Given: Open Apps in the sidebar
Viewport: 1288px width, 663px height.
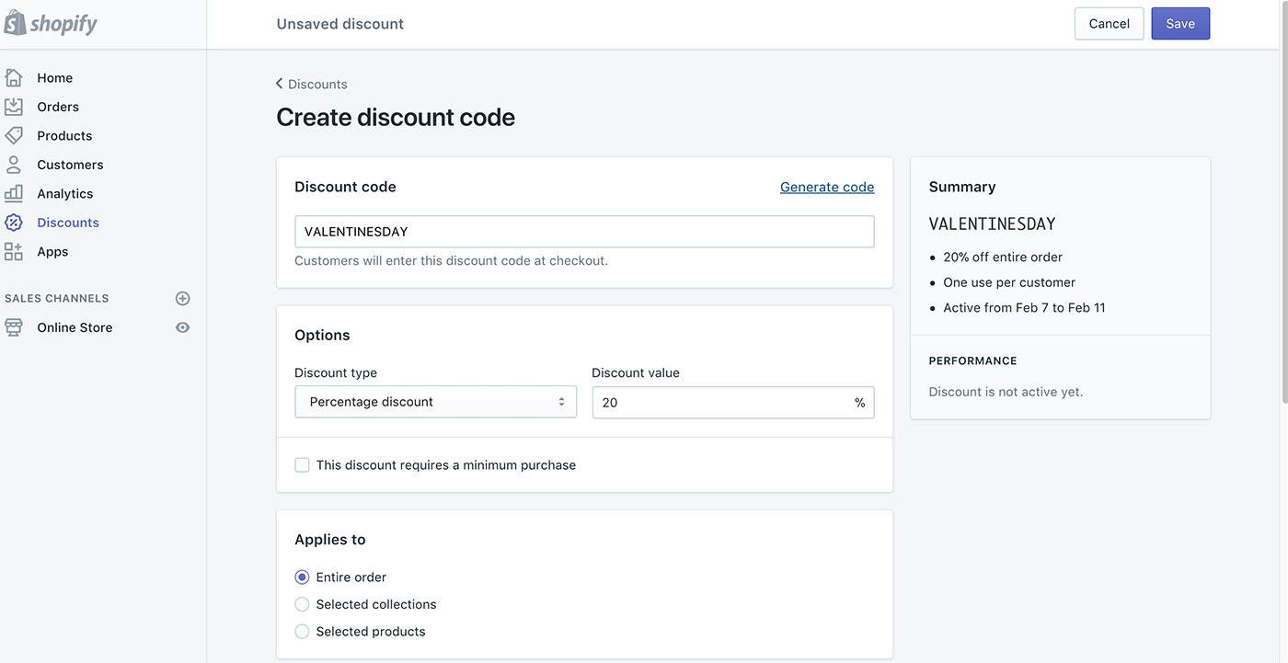Looking at the screenshot, I should point(52,251).
